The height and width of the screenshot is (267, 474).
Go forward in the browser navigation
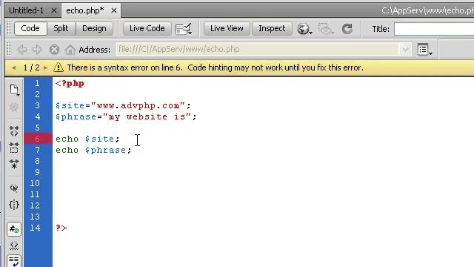(37, 50)
